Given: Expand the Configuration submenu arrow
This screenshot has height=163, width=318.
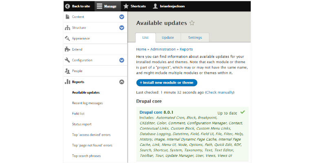Looking at the screenshot, I should 121,60.
